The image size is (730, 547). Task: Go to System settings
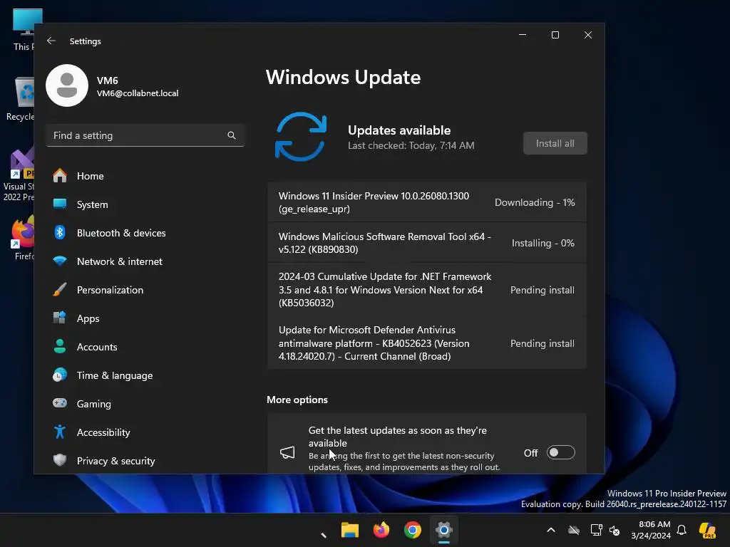tap(145, 204)
